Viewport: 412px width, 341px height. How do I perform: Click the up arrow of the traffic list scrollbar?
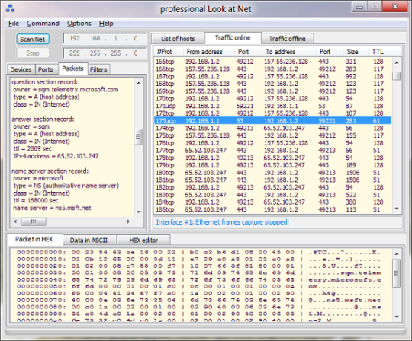(x=397, y=62)
